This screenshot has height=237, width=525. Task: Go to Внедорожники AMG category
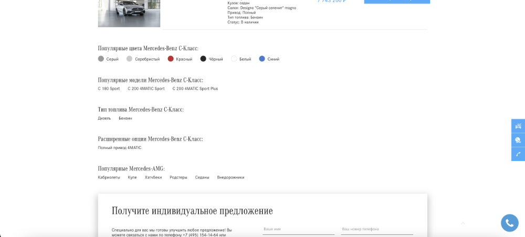point(230,178)
